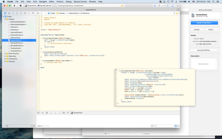Open the Auto variables scope dropdown
The width and height of the screenshot is (222, 139).
[x=40, y=126]
